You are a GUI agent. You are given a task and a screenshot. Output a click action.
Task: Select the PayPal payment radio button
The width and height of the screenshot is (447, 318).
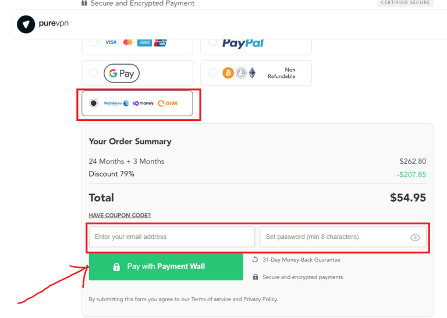pos(212,42)
